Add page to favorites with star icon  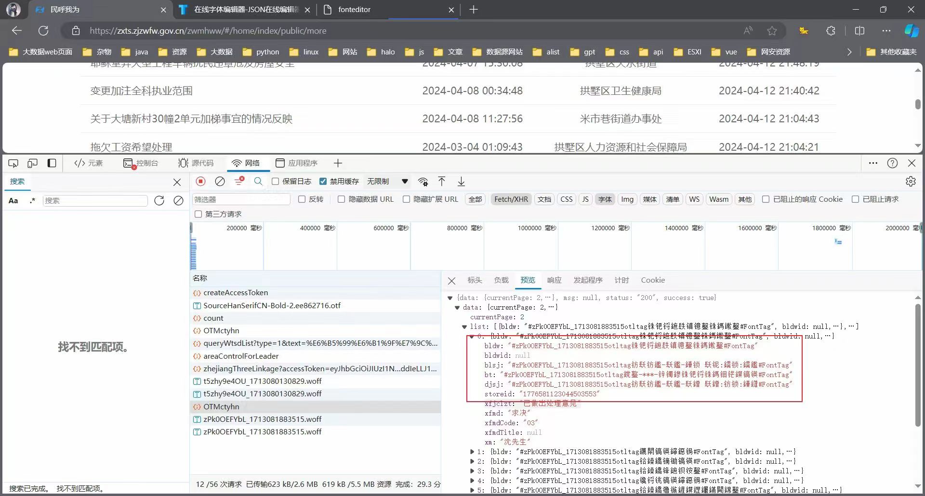[772, 31]
